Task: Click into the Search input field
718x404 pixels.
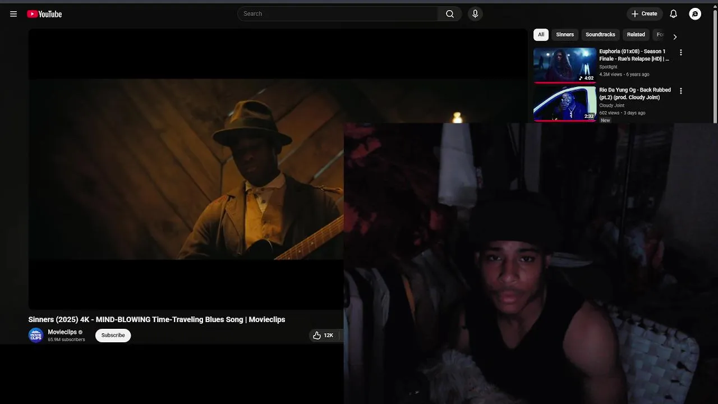Action: pos(338,13)
